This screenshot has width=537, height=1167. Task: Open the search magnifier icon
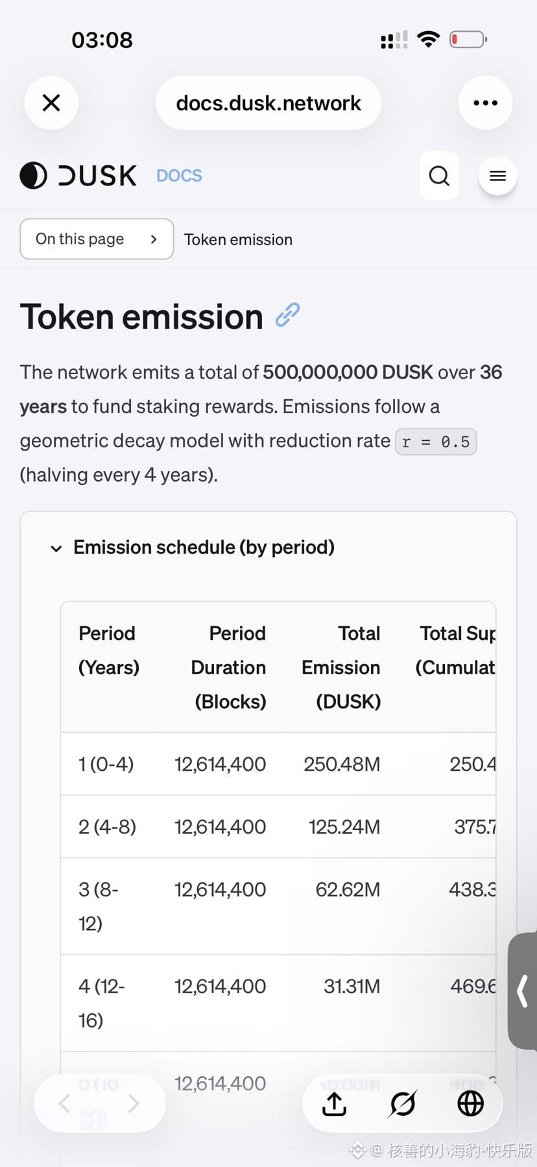[439, 176]
